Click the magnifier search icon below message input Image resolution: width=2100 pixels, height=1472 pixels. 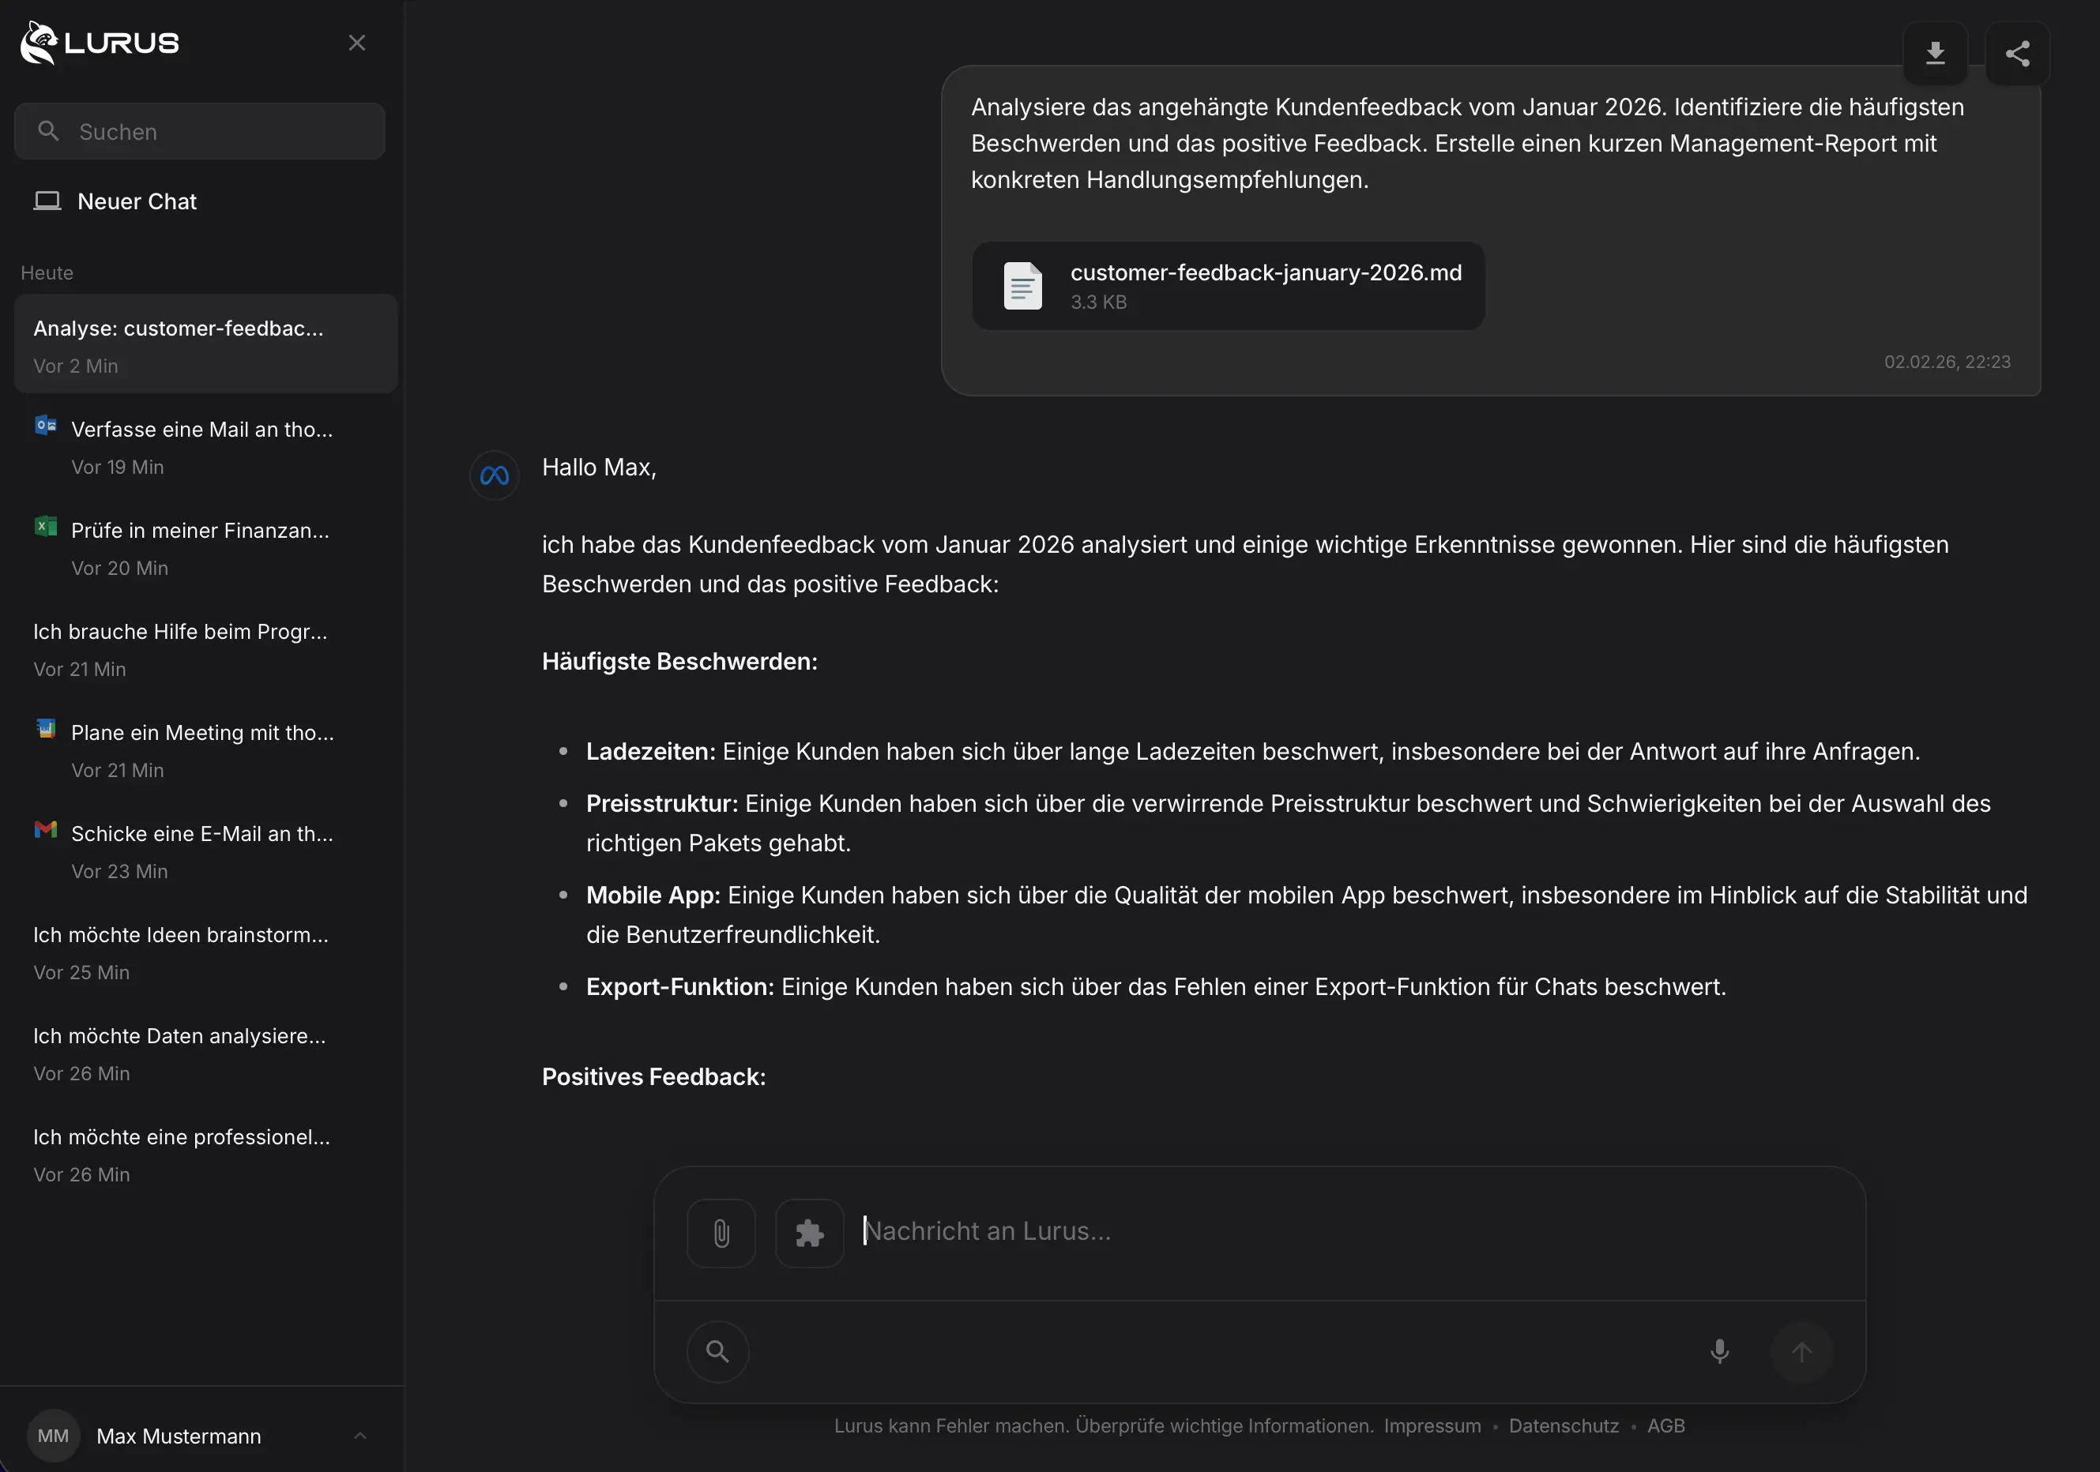click(x=718, y=1351)
